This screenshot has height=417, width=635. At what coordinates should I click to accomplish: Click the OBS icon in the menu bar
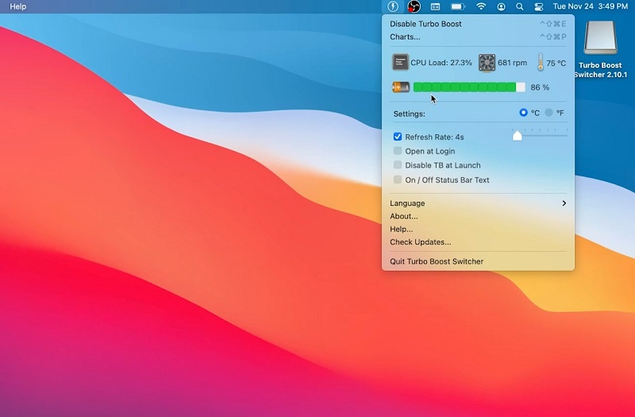414,6
